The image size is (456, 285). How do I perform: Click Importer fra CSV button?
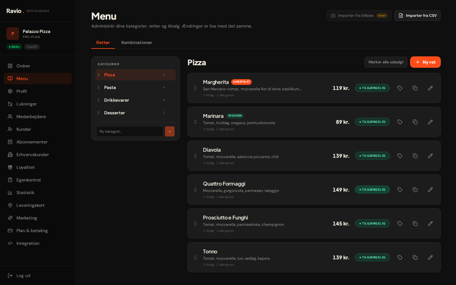(417, 16)
